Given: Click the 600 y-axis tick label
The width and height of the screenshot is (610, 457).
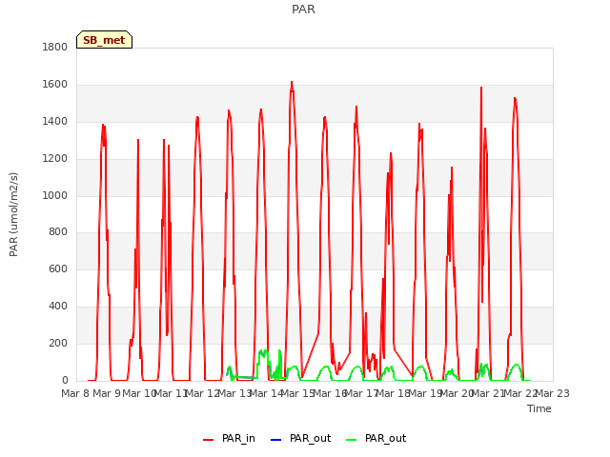Looking at the screenshot, I should point(58,268).
